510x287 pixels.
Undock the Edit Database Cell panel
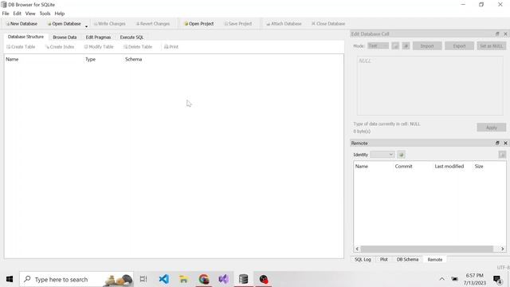coord(497,33)
